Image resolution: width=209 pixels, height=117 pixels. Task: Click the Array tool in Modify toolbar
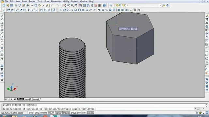tap(207, 30)
